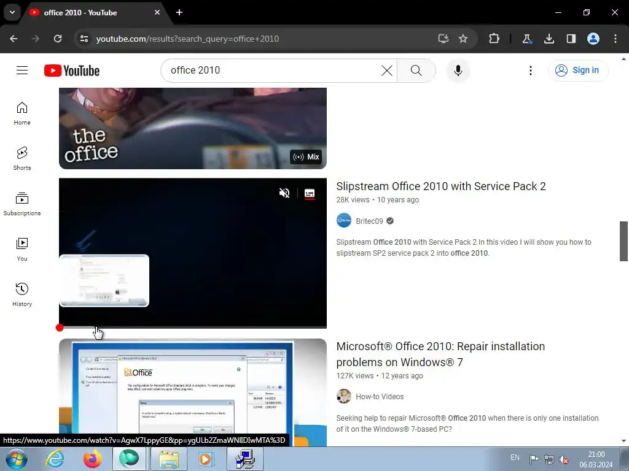
Task: Open Chrome Labs flask icon
Action: [x=526, y=39]
